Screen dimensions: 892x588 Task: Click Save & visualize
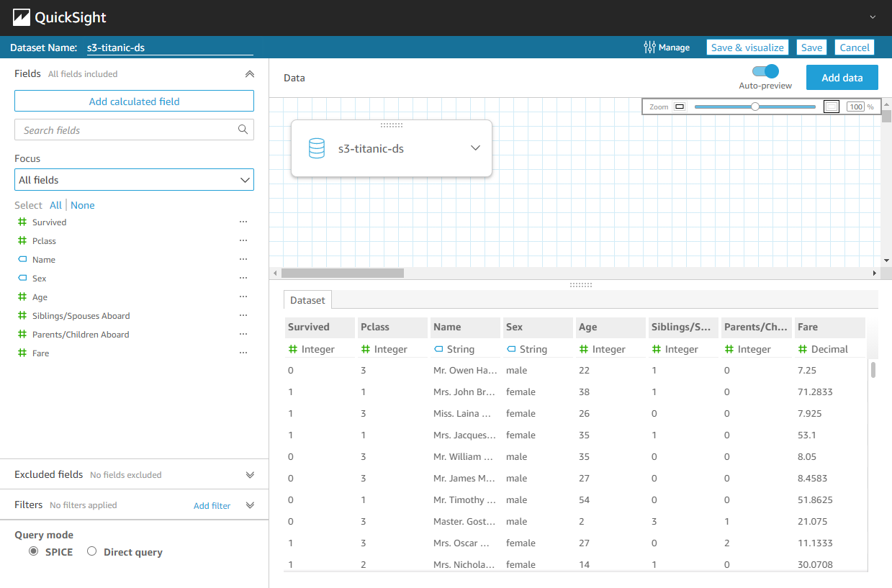747,48
